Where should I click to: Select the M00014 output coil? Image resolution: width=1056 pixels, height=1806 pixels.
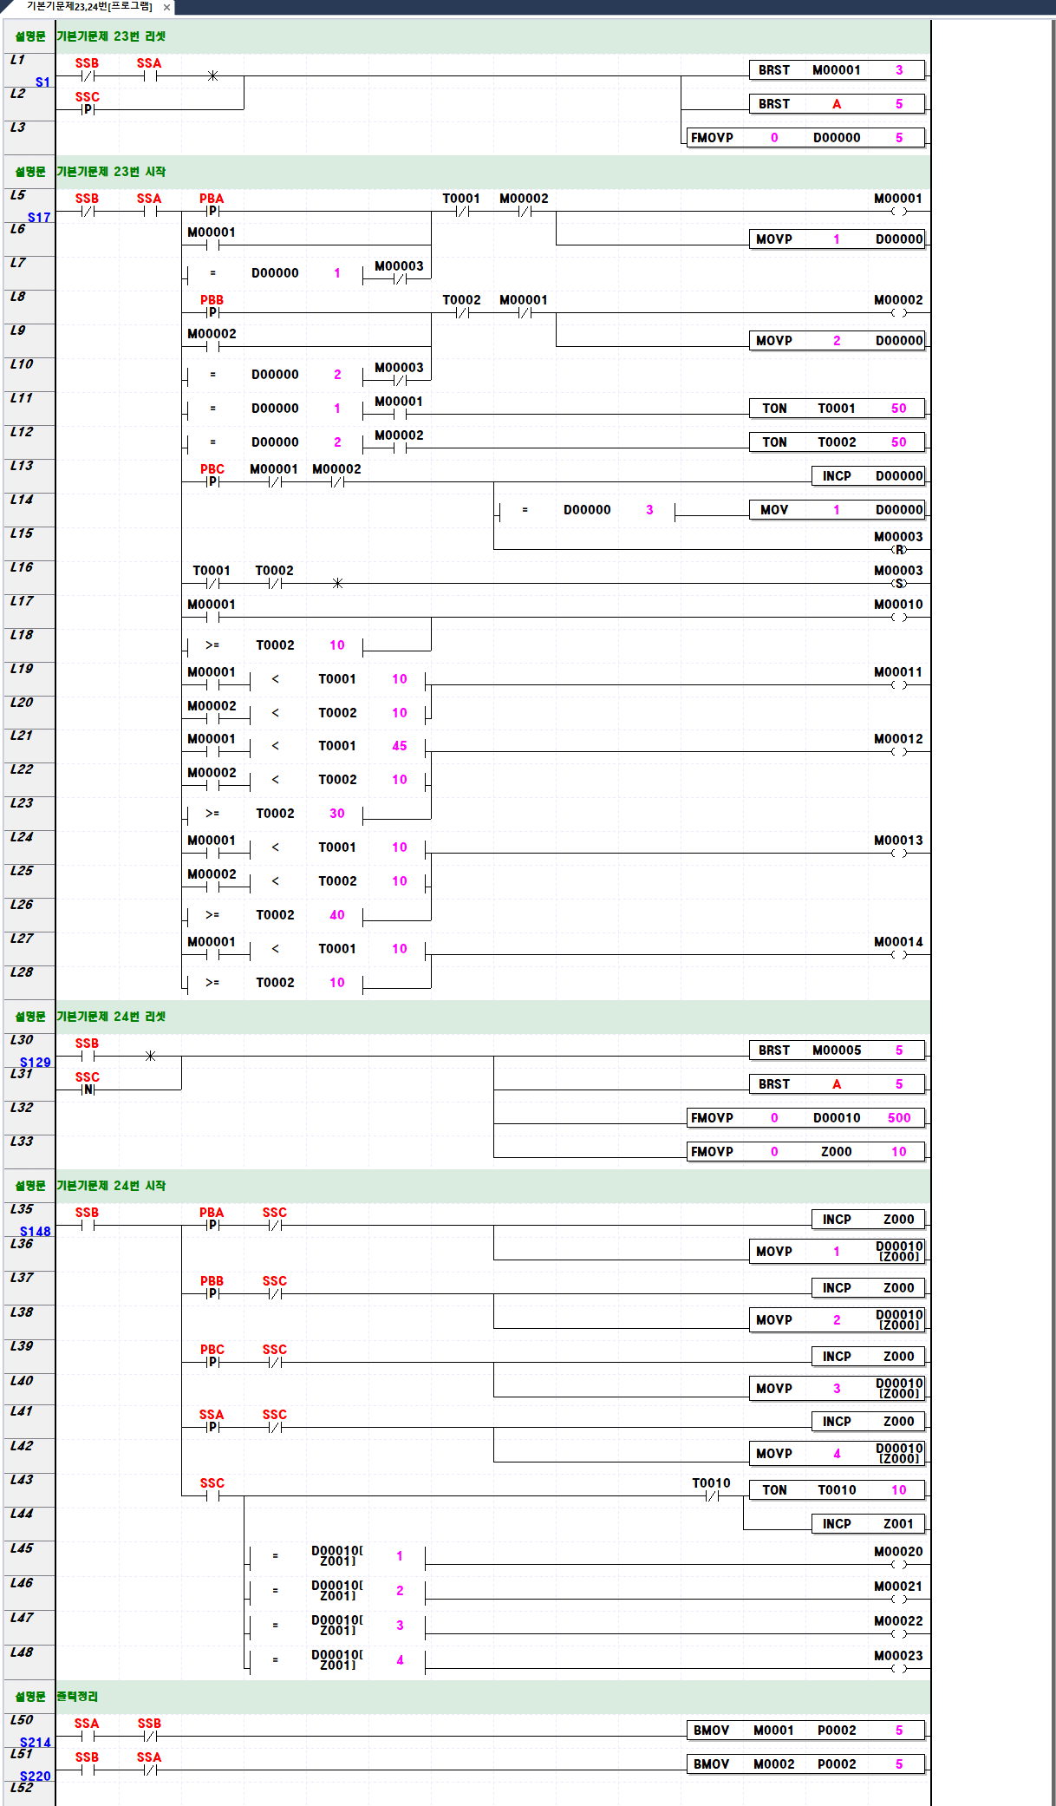coord(899,954)
